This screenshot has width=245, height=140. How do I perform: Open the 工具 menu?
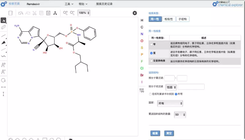[x=69, y=4]
